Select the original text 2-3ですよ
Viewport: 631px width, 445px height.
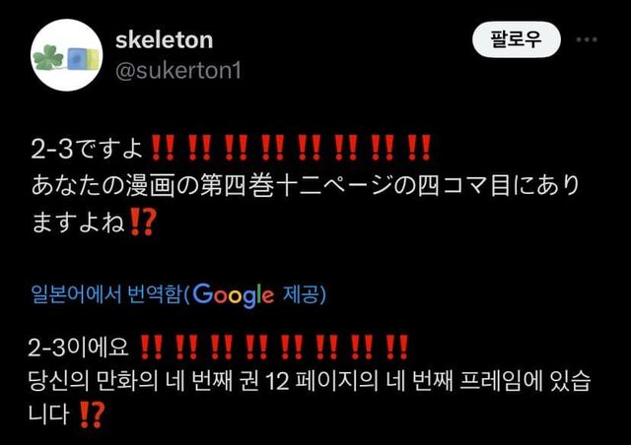coord(87,149)
